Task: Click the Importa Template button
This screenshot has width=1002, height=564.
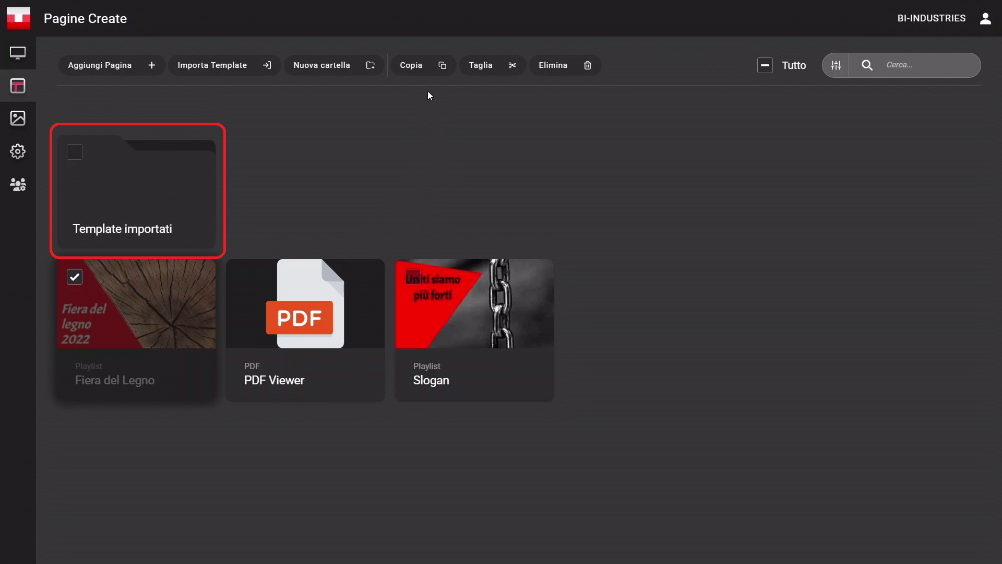Action: pyautogui.click(x=224, y=65)
